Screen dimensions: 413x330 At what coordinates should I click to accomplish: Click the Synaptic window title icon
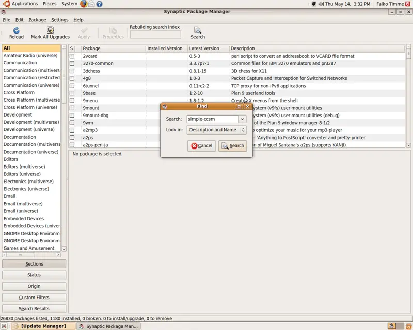pyautogui.click(x=4, y=12)
